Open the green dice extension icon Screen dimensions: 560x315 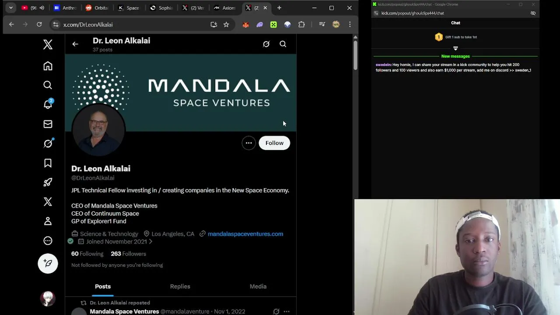[273, 24]
